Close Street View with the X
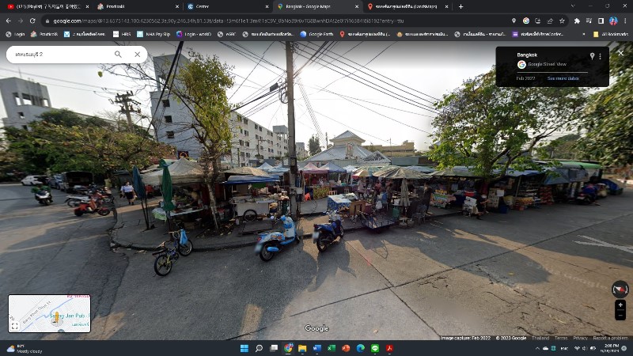The image size is (633, 356). (621, 53)
